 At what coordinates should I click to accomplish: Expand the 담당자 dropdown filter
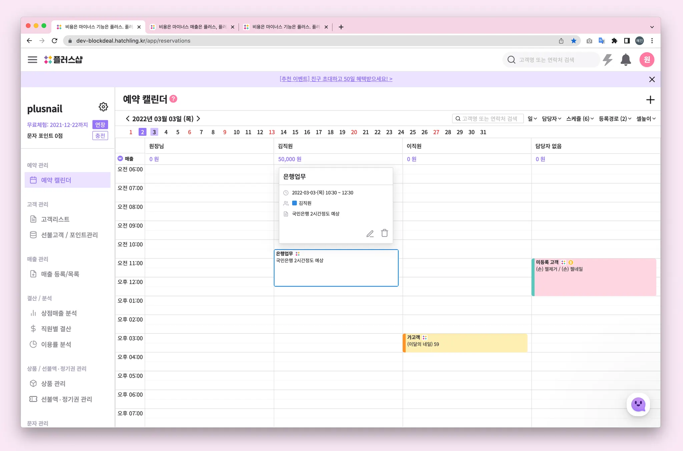(x=551, y=119)
